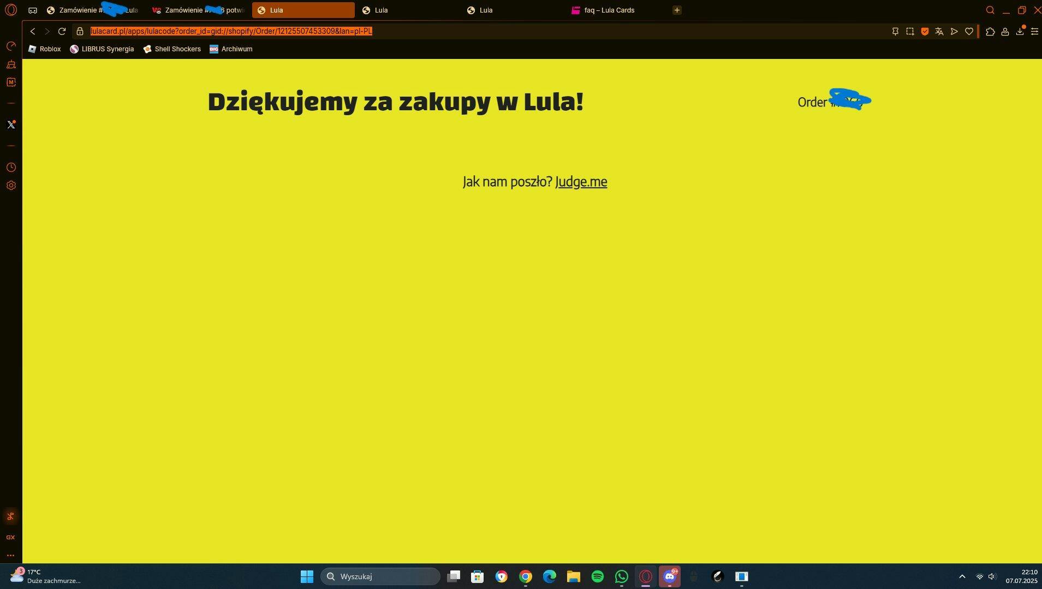Open the weather widget 17°C
The image size is (1042, 589).
(x=46, y=576)
